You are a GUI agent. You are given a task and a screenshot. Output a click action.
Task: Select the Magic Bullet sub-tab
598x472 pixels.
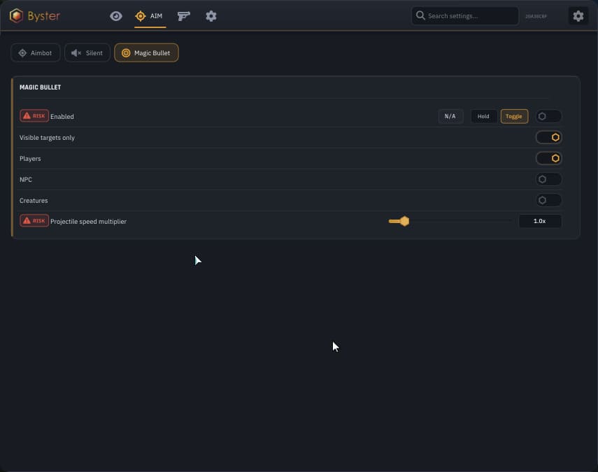pyautogui.click(x=146, y=53)
